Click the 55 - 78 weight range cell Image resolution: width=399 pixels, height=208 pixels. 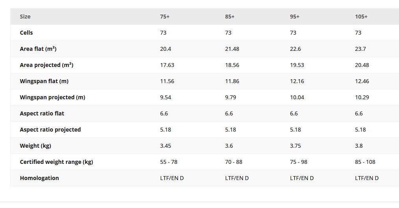(x=169, y=162)
